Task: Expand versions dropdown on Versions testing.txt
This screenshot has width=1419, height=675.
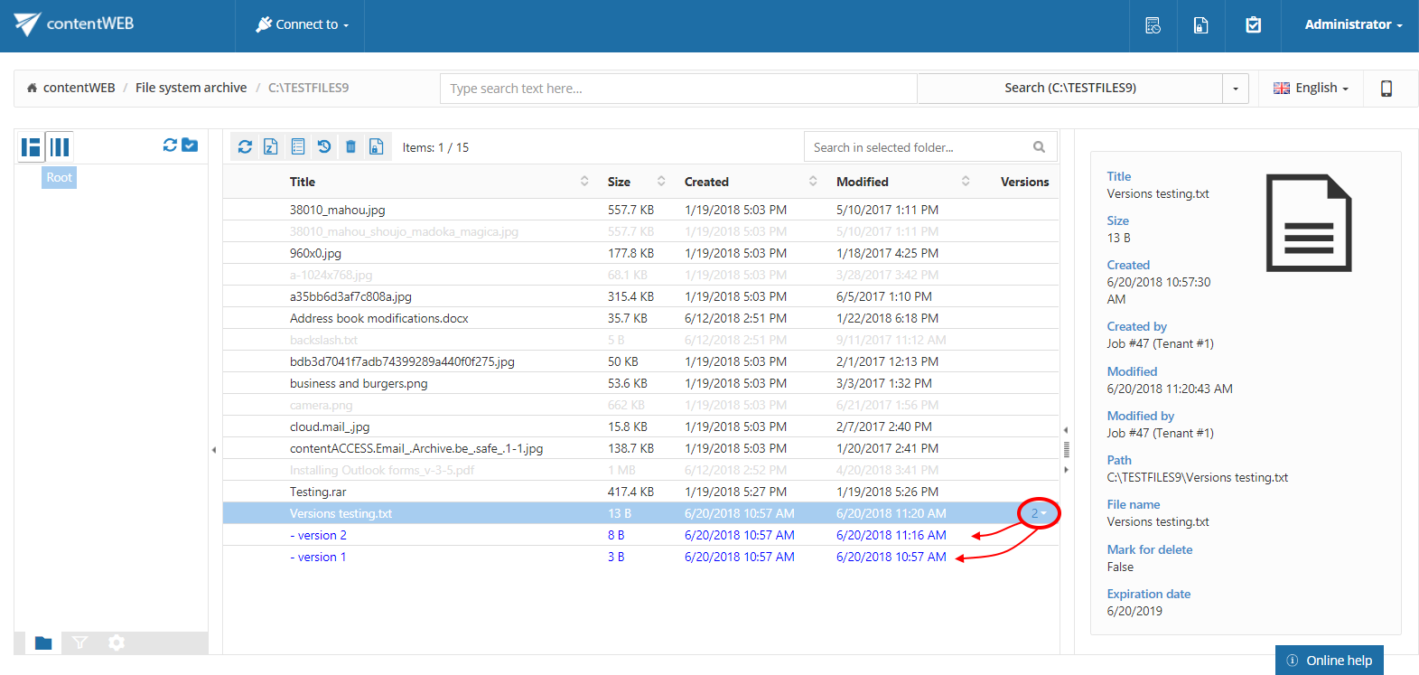Action: click(x=1039, y=513)
